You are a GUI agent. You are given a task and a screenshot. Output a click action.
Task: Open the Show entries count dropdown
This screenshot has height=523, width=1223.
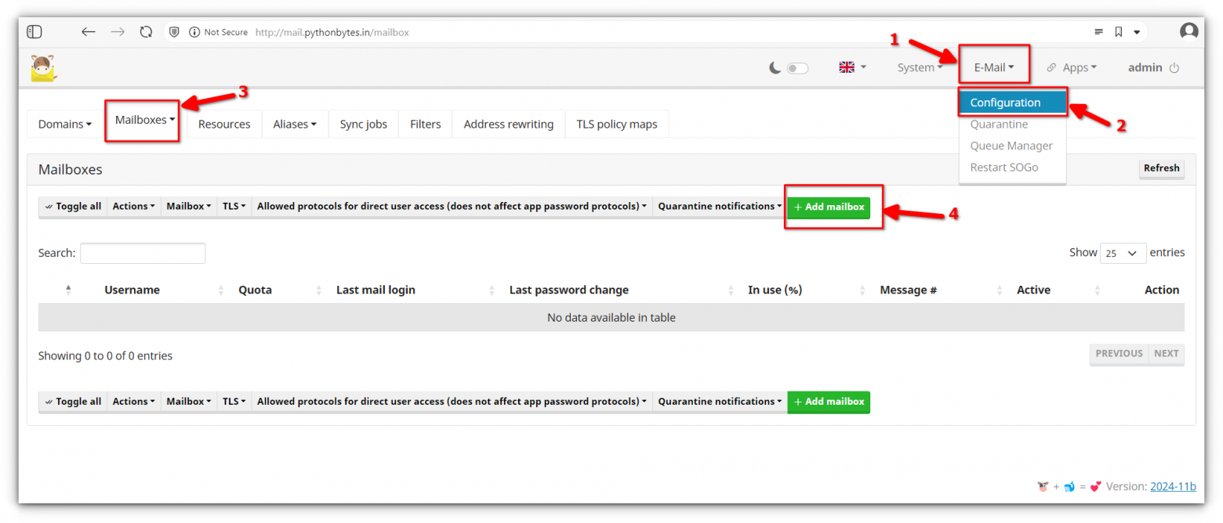tap(1123, 253)
